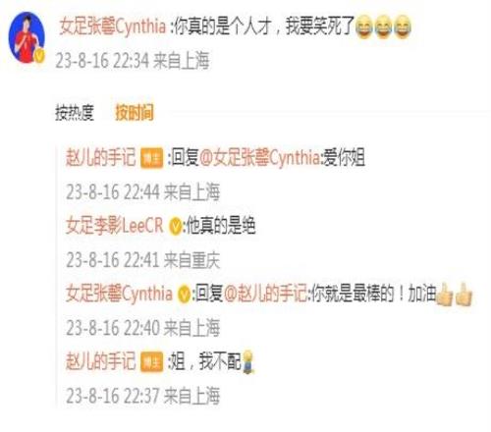Click the 博主 badge in the 我不配 reply
This screenshot has height=432, width=491.
point(151,361)
